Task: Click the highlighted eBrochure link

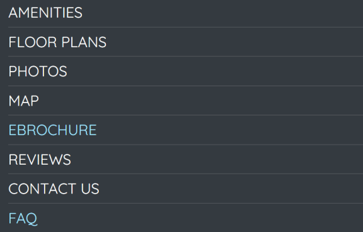Action: pyautogui.click(x=52, y=130)
